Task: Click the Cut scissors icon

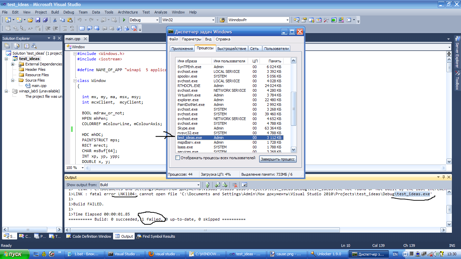Action: pos(55,20)
